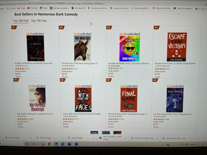
Task: Open the AOL Mail bookmark
Action: [78, 8]
